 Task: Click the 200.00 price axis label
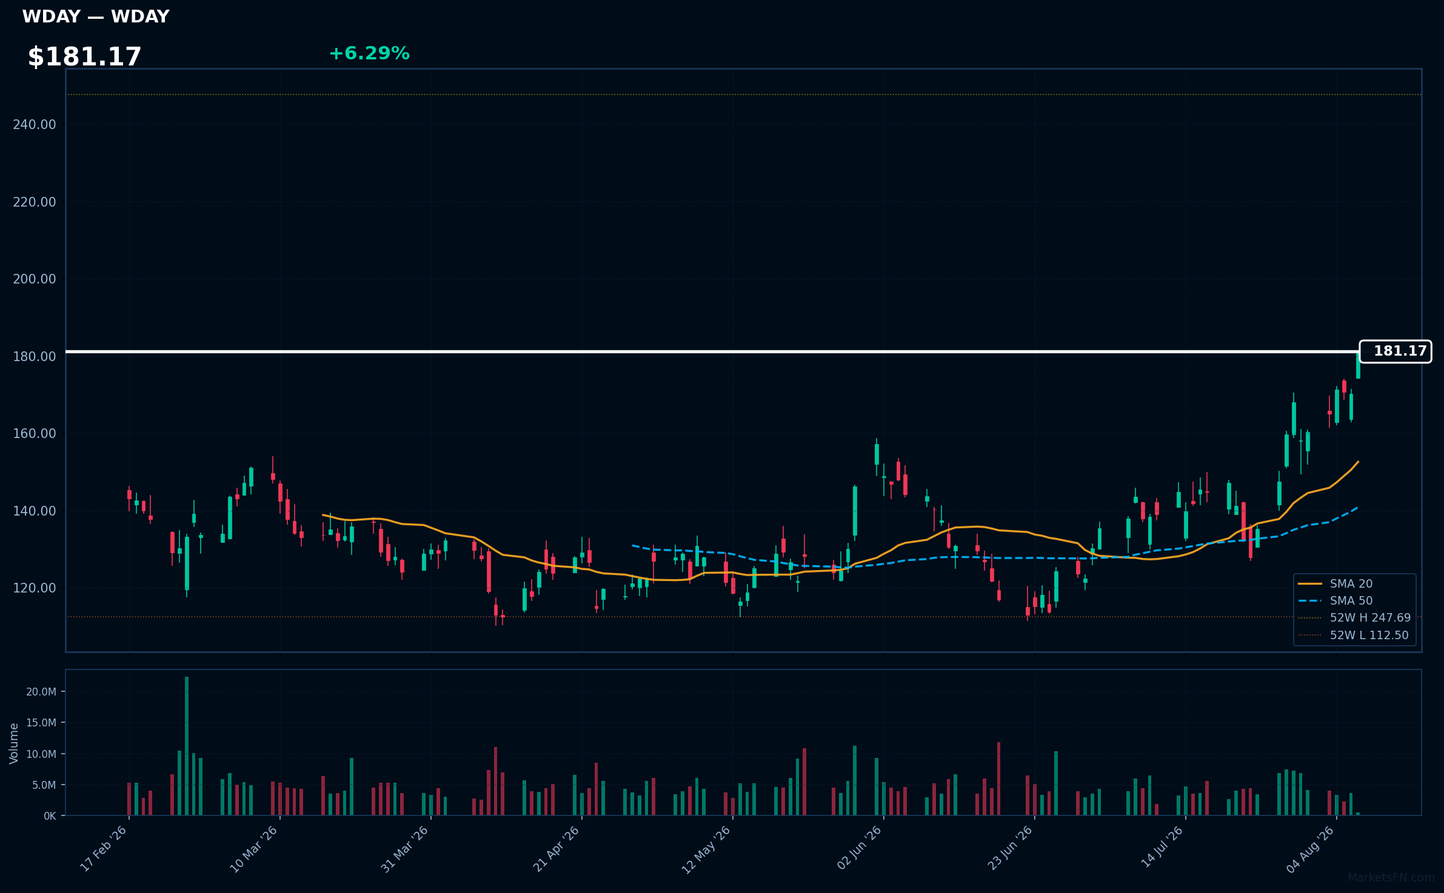[35, 279]
